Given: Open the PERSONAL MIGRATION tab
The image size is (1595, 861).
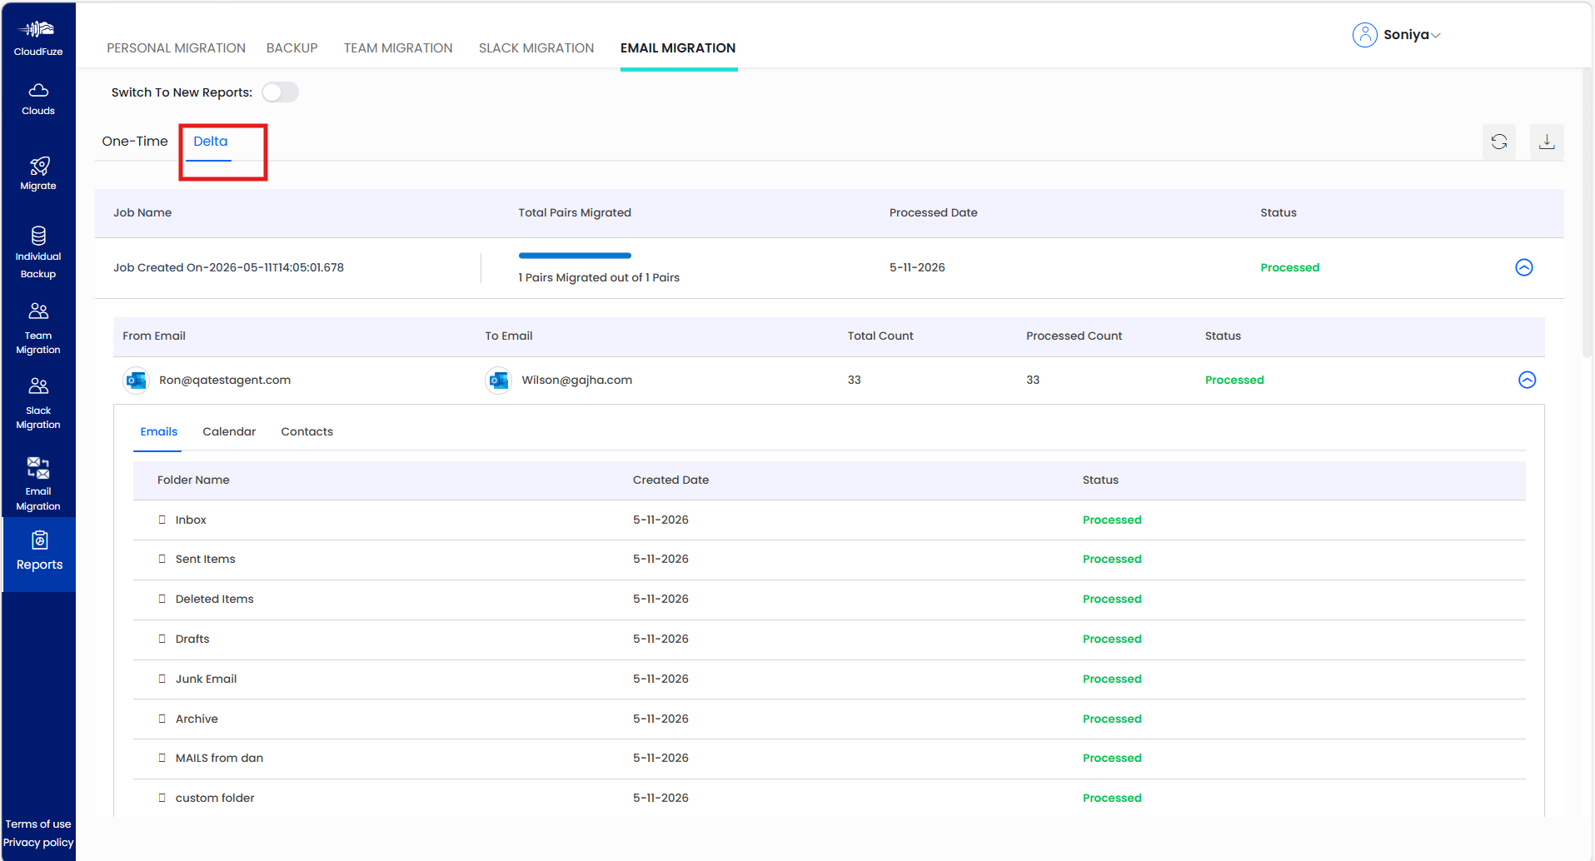Looking at the screenshot, I should click(x=176, y=48).
